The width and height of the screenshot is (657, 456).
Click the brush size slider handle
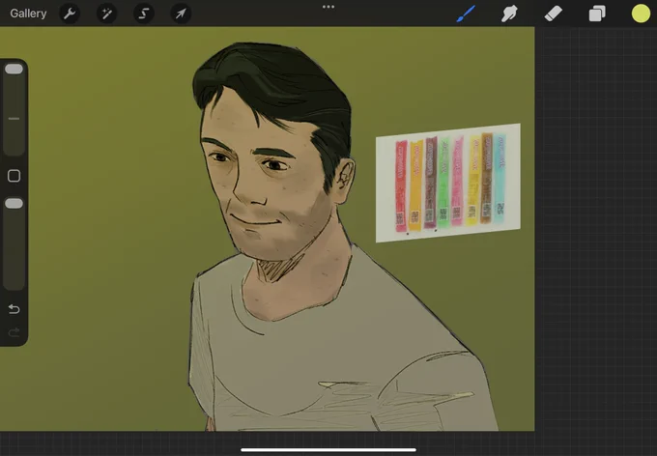coord(14,70)
